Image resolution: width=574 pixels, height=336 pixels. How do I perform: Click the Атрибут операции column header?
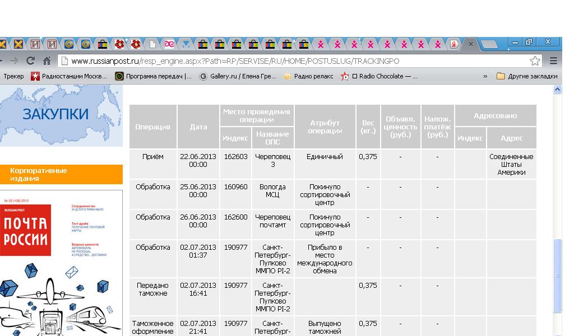pyautogui.click(x=325, y=127)
